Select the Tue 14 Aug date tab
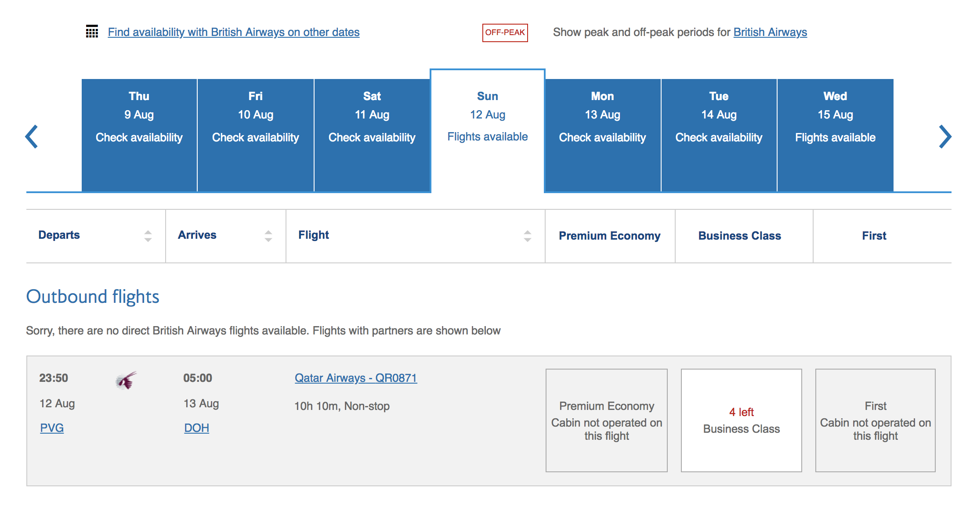Screen dimensions: 977x510 point(719,135)
